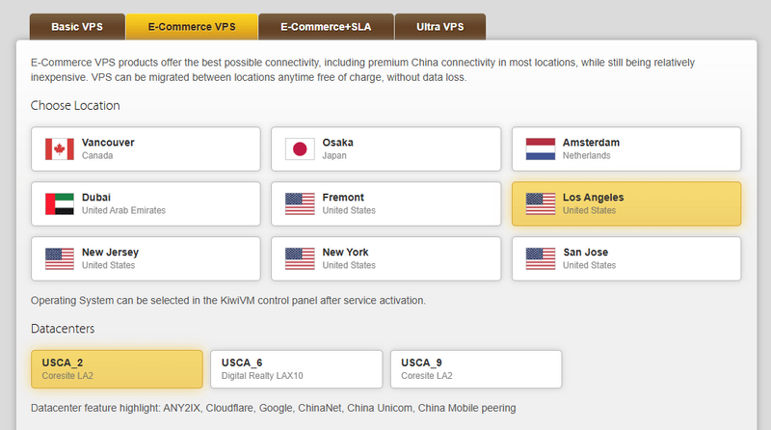The image size is (771, 430).
Task: Choose the USCA_9 datacenter option
Action: pyautogui.click(x=476, y=369)
